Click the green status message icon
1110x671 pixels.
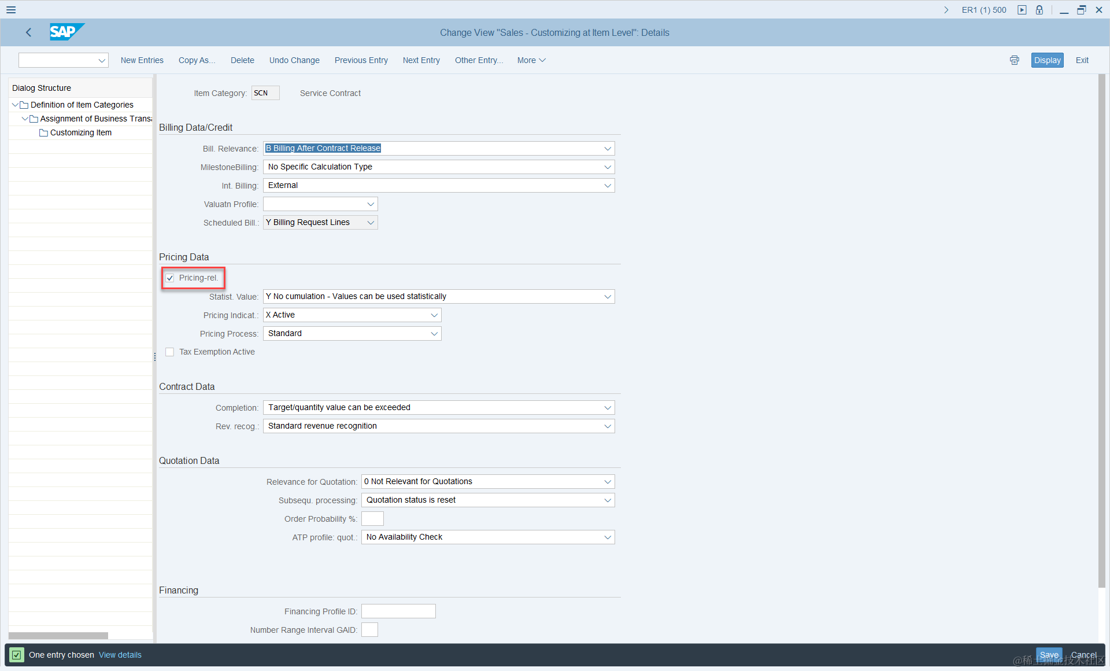17,655
